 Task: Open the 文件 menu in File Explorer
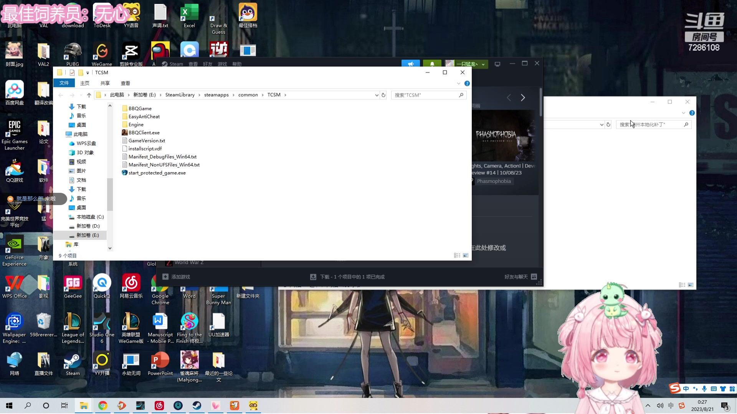click(x=64, y=83)
